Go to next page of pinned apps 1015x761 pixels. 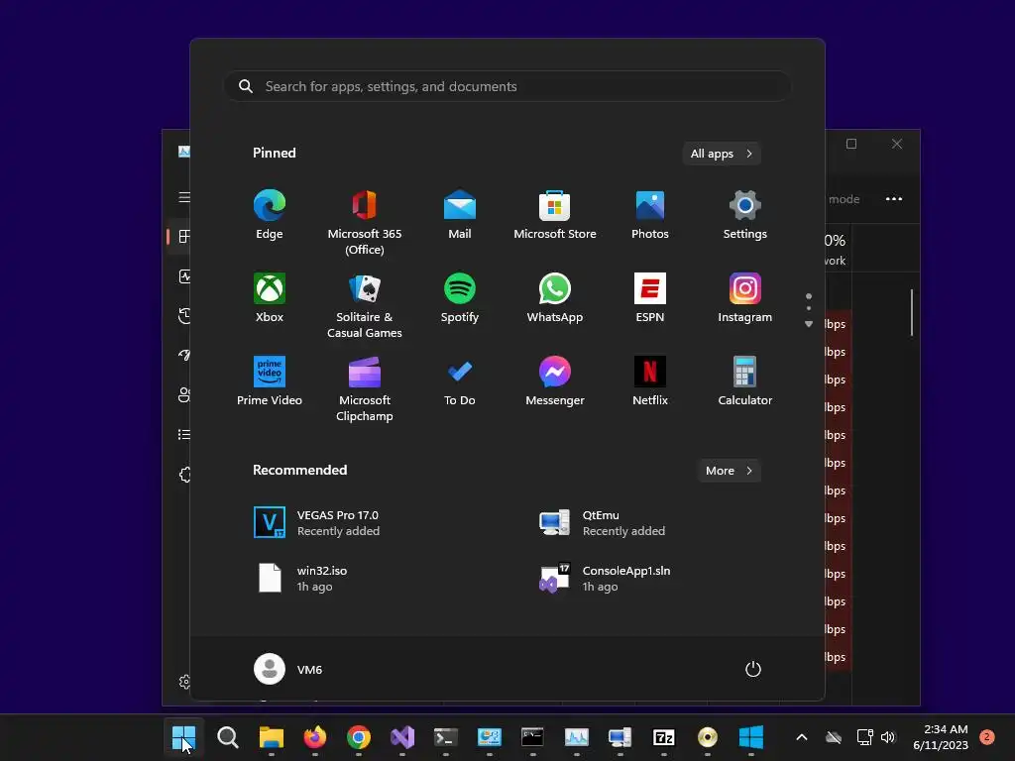click(x=809, y=324)
